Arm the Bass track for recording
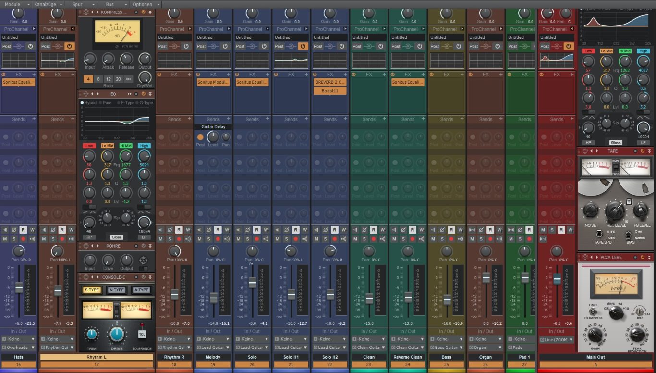Screen dimensions: 656x373 pos(451,239)
